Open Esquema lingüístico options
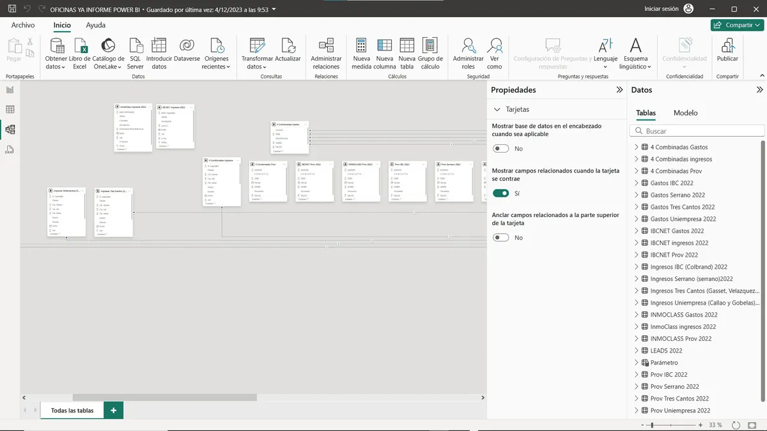 (x=635, y=54)
